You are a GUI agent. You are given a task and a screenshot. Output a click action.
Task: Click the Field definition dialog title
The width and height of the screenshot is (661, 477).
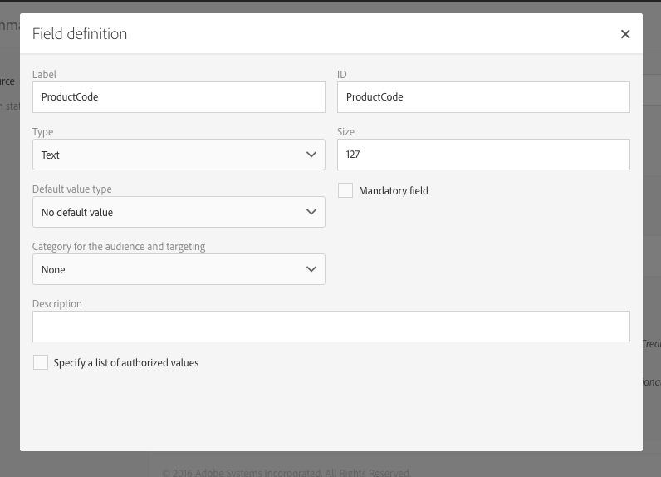pyautogui.click(x=80, y=34)
